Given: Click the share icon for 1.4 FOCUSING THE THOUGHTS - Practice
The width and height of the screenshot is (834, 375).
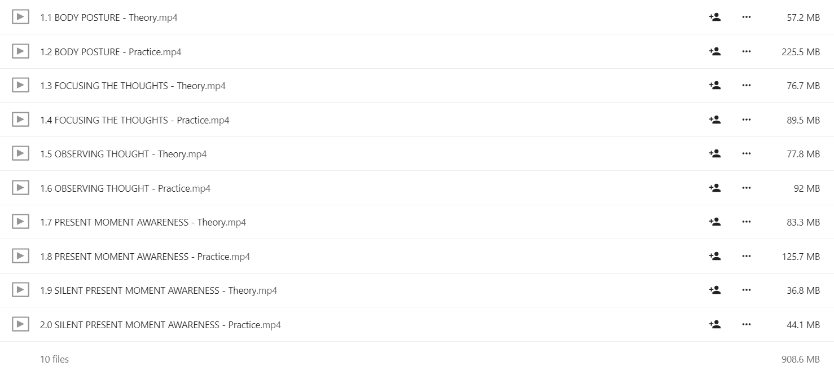Looking at the screenshot, I should pos(714,120).
